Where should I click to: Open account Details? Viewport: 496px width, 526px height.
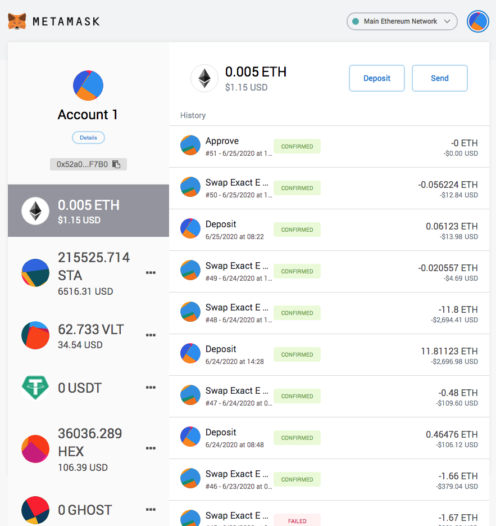88,137
